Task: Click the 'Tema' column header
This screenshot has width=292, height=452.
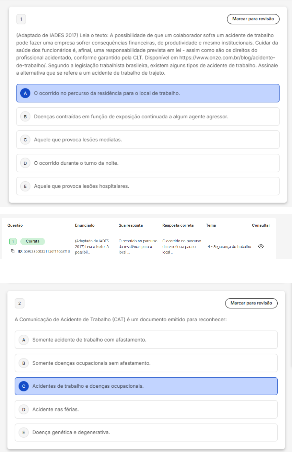Action: (x=211, y=225)
